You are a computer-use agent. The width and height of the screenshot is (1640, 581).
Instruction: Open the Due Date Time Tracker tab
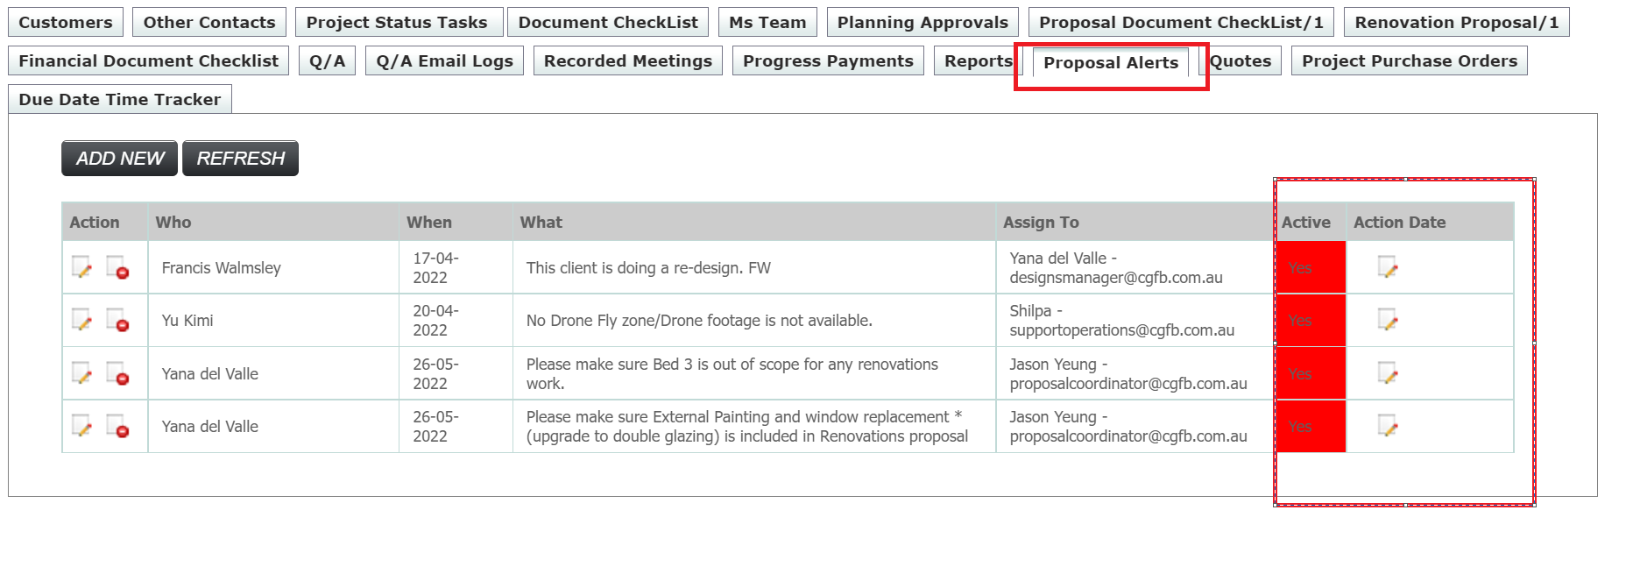118,99
